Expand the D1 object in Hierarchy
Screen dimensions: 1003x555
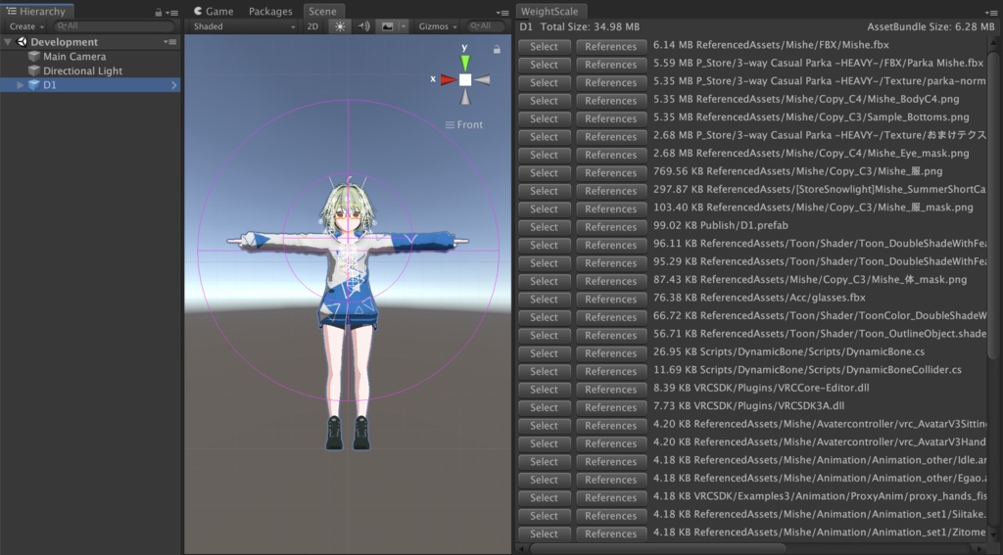pos(21,85)
